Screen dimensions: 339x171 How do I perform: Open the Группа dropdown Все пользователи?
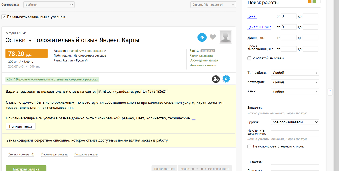(x=295, y=122)
